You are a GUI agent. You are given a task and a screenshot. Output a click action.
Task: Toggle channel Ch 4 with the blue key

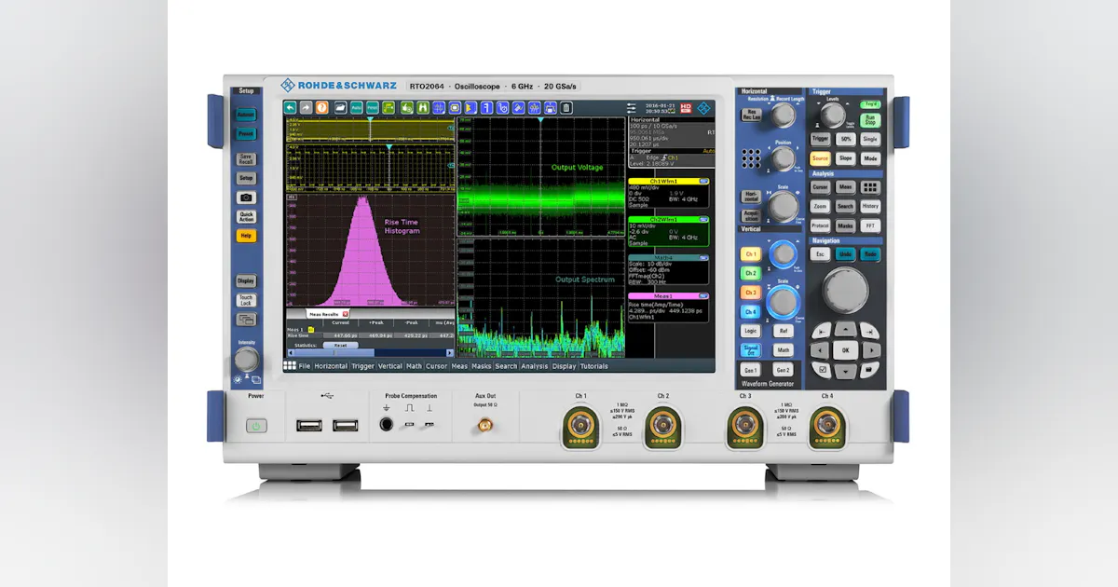(750, 312)
